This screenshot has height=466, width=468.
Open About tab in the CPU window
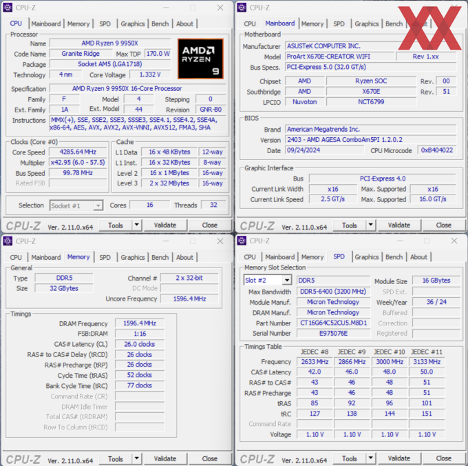(x=184, y=24)
